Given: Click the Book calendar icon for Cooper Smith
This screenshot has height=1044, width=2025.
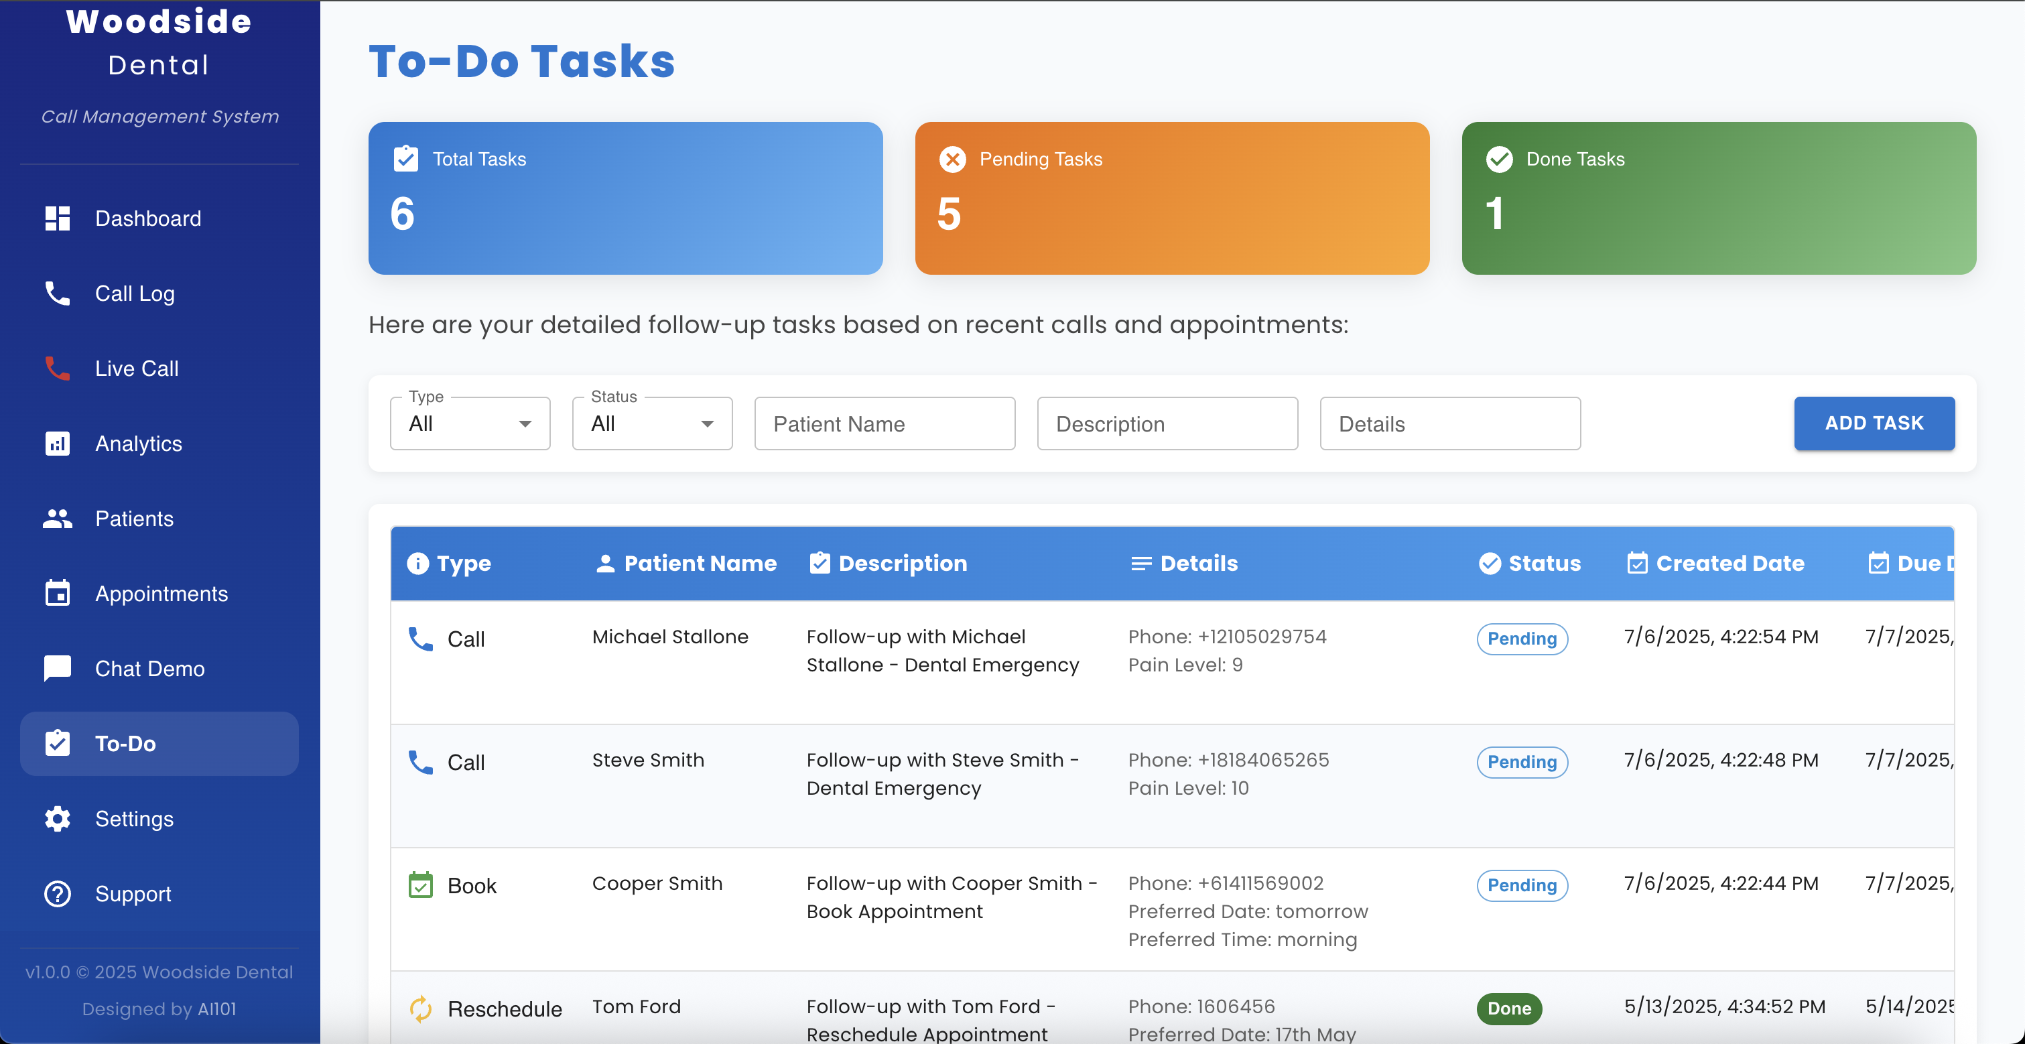Looking at the screenshot, I should point(421,885).
